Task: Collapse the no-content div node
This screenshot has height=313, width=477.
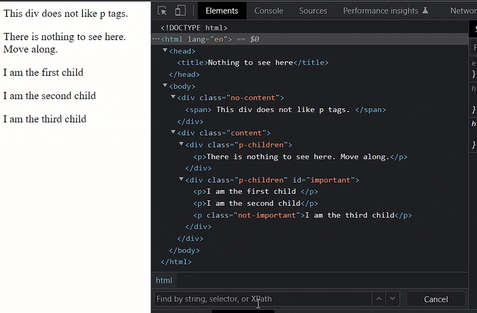Action: (173, 97)
